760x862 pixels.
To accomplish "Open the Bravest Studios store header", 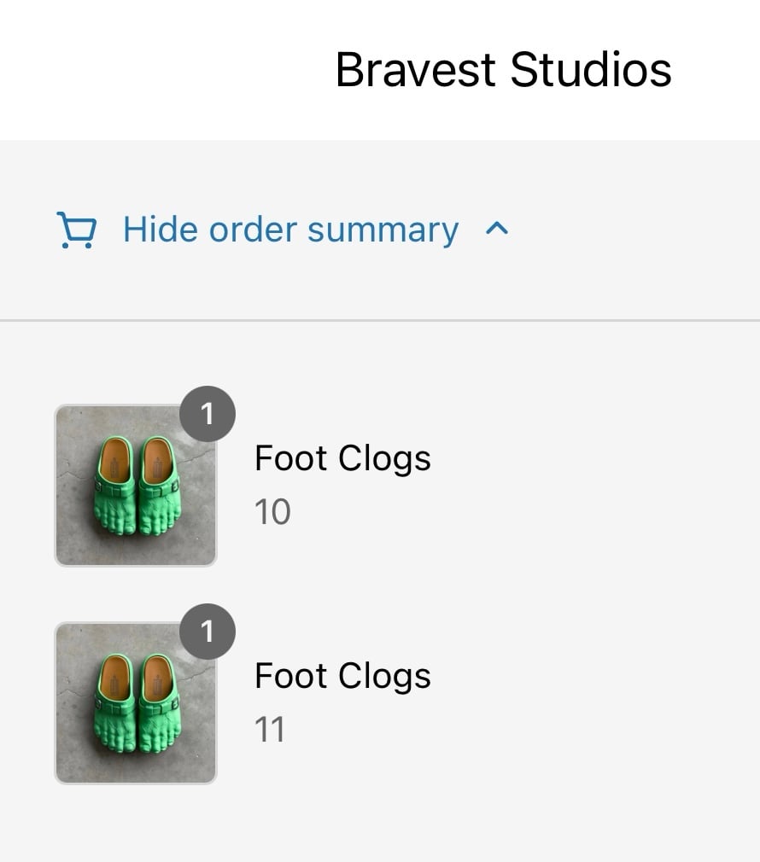I will [x=503, y=70].
